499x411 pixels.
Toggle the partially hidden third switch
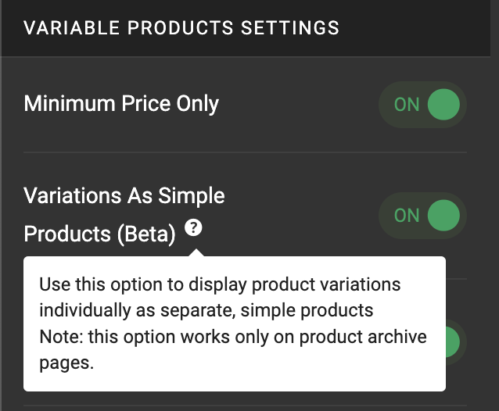(x=456, y=342)
